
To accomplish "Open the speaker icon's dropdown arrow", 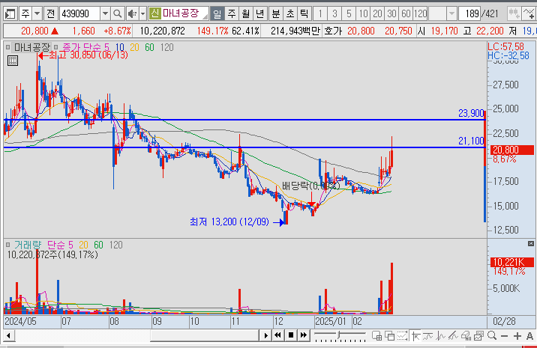I will pyautogui.click(x=142, y=13).
